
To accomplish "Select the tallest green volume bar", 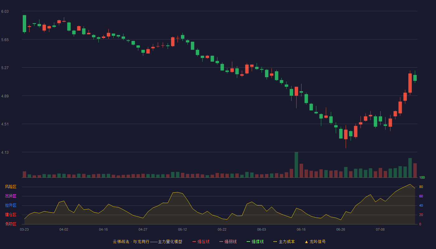I will coord(296,165).
